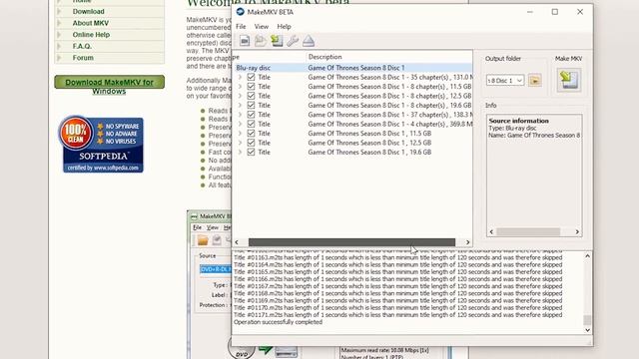Expand the chapterless 11.5 GB title row

pyautogui.click(x=240, y=133)
